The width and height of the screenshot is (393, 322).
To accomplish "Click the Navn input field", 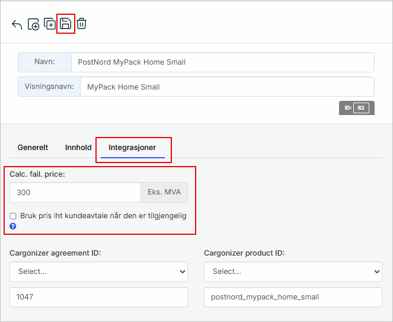I will click(x=222, y=62).
